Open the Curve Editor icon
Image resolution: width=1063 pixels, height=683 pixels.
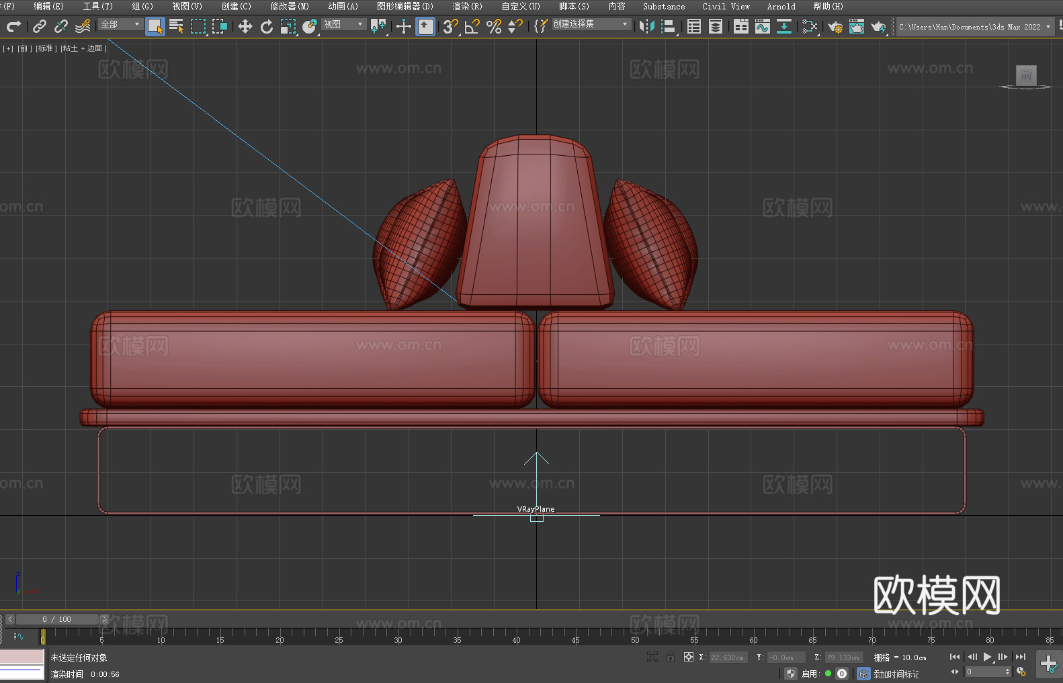[x=762, y=27]
